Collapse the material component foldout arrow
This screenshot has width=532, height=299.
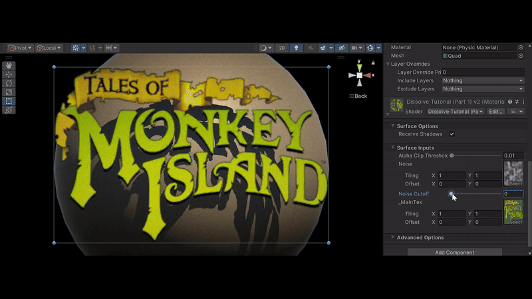click(x=388, y=114)
